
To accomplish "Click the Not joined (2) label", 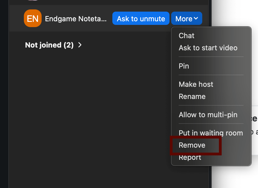I will pos(49,45).
